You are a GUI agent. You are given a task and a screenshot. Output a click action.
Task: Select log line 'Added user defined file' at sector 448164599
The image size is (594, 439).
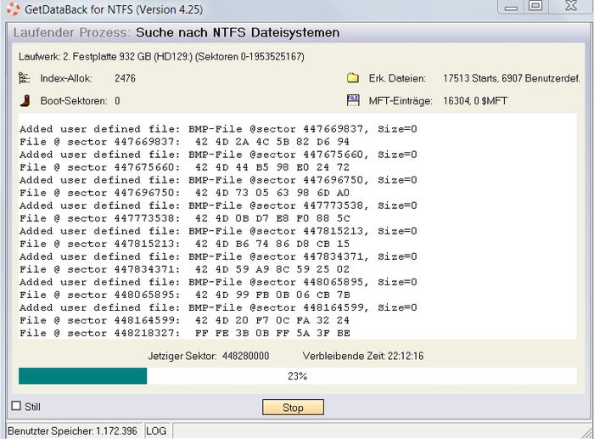218,308
